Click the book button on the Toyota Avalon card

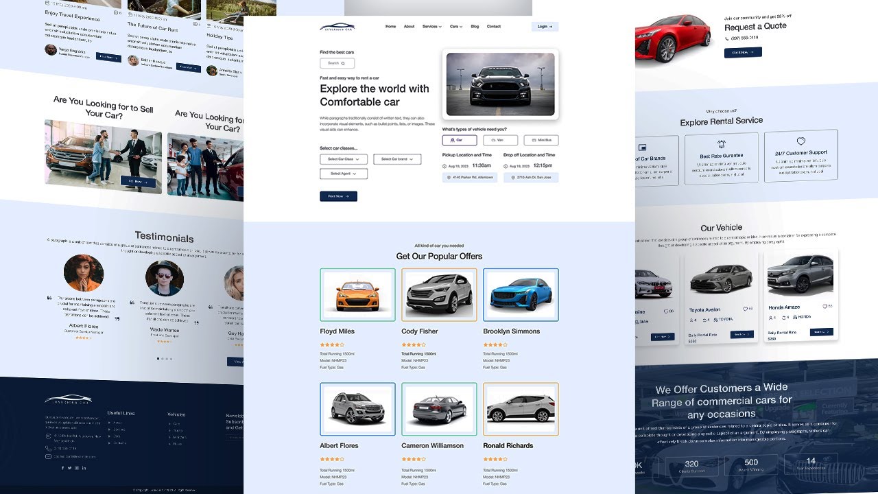741,335
